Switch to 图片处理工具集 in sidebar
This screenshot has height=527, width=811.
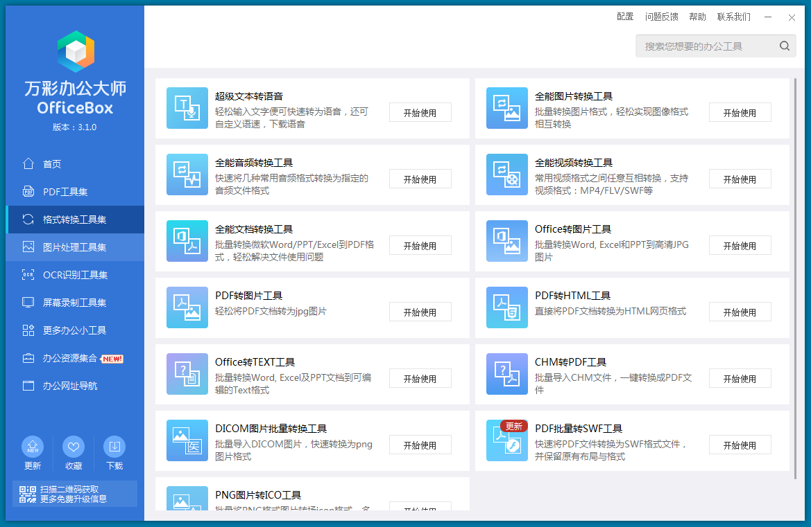(x=74, y=247)
